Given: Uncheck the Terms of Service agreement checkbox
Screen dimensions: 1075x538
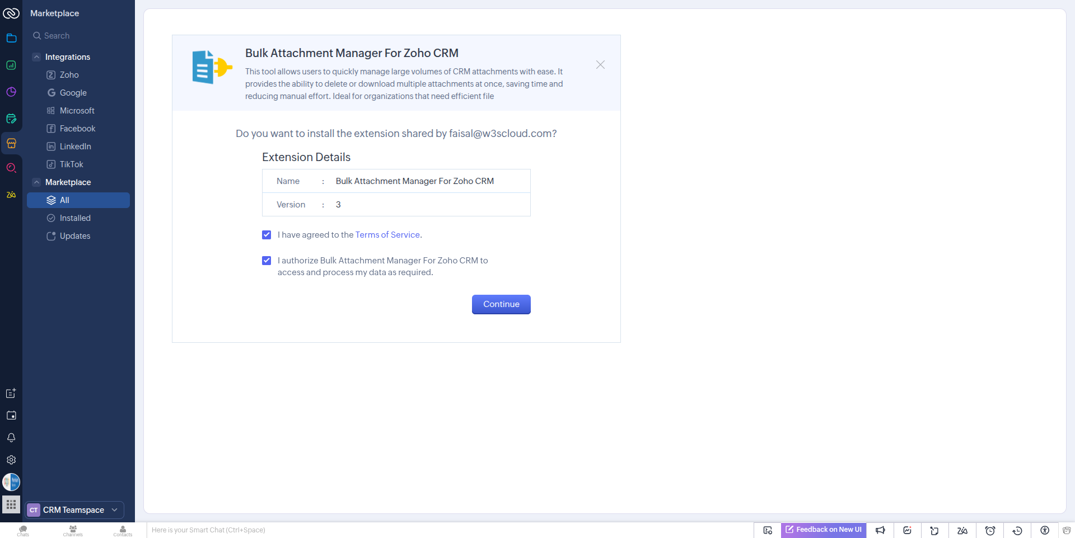Looking at the screenshot, I should (267, 235).
